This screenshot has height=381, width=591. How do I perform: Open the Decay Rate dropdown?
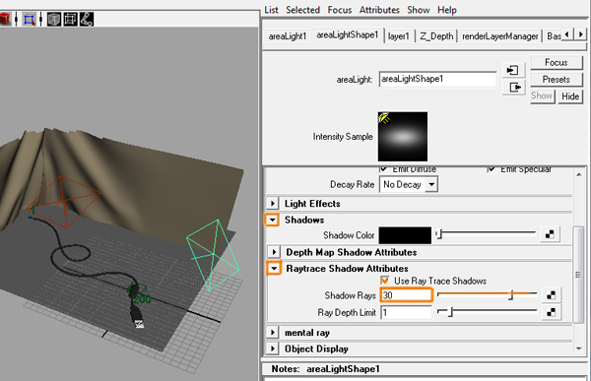[409, 185]
